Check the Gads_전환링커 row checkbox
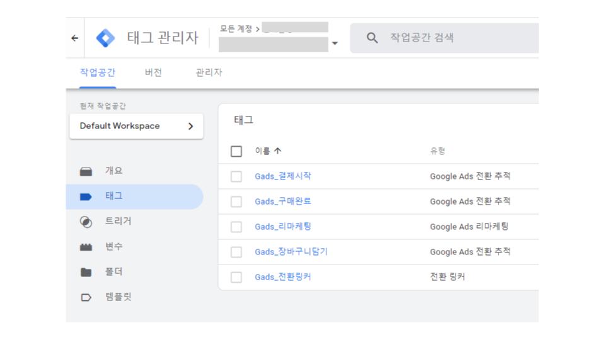Viewport: 605px width, 340px height. pyautogui.click(x=236, y=277)
